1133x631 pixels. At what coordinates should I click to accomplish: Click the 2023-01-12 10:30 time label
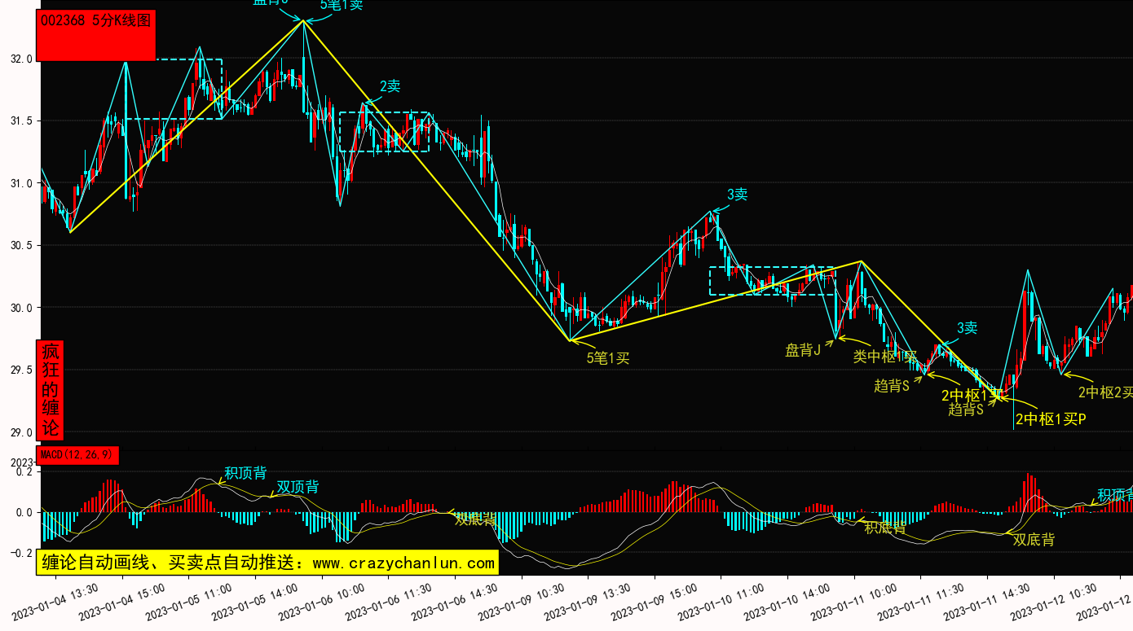1053,602
